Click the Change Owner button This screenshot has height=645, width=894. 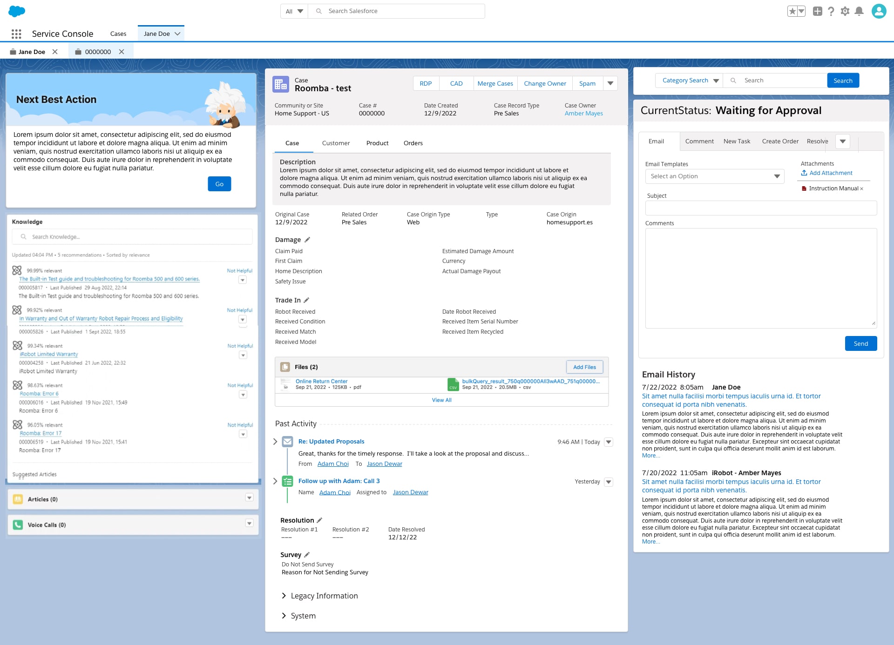click(545, 83)
